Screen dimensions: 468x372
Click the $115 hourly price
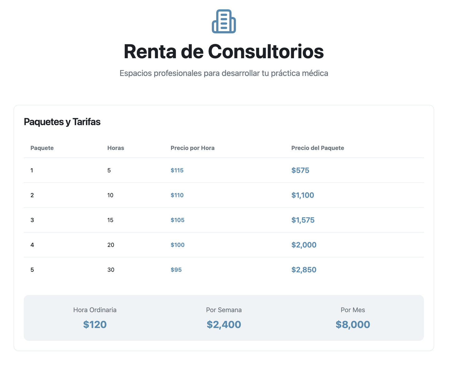point(177,170)
